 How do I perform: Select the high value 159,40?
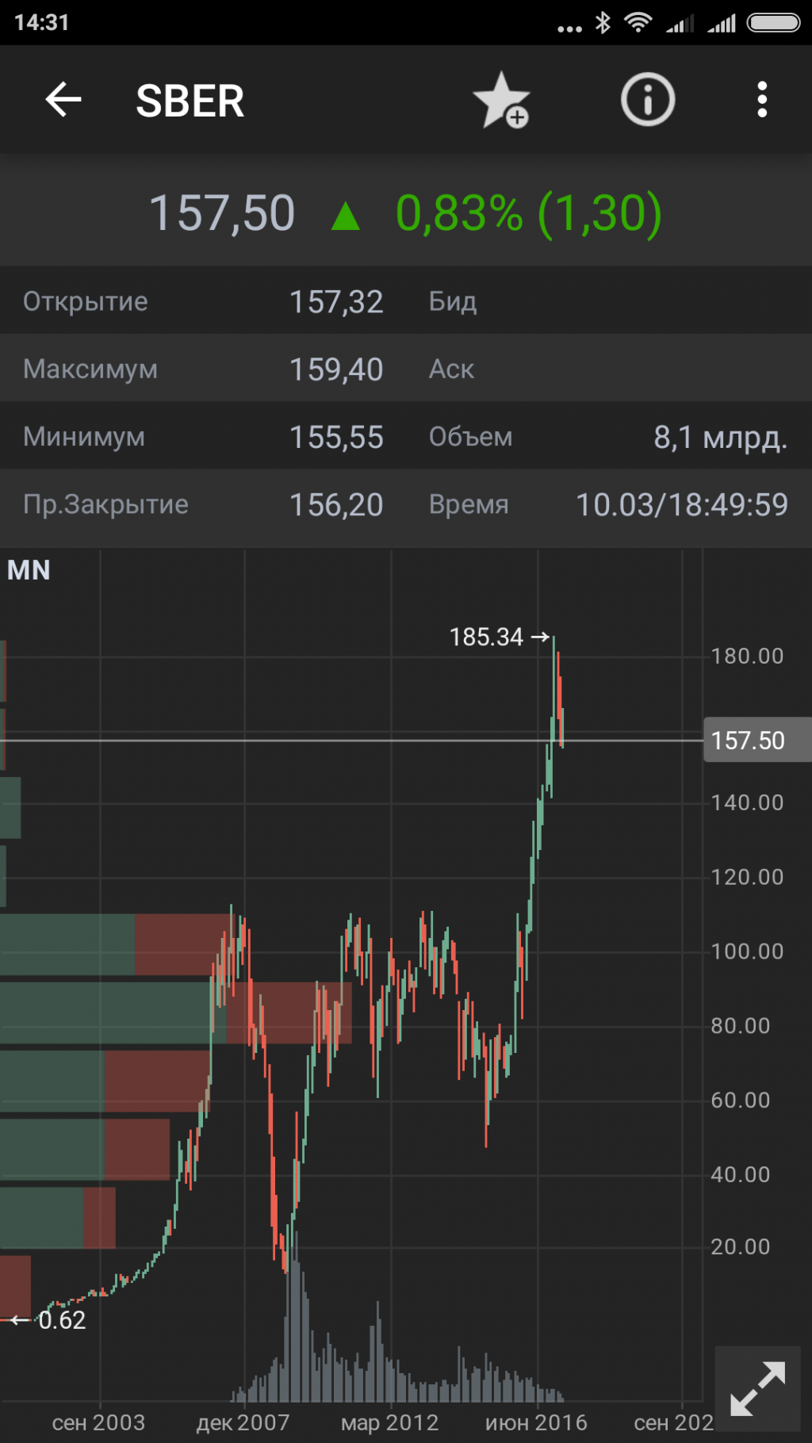(x=336, y=369)
